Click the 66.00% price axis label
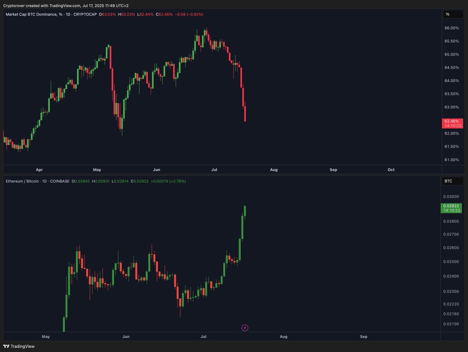This screenshot has width=468, height=352. (x=451, y=28)
